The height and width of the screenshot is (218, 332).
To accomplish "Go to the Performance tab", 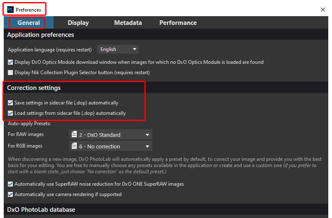I will [x=178, y=23].
